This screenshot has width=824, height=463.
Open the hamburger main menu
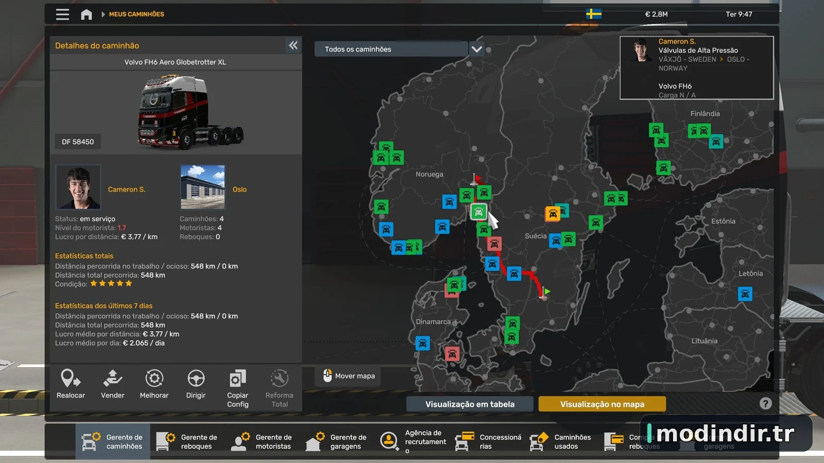62,14
